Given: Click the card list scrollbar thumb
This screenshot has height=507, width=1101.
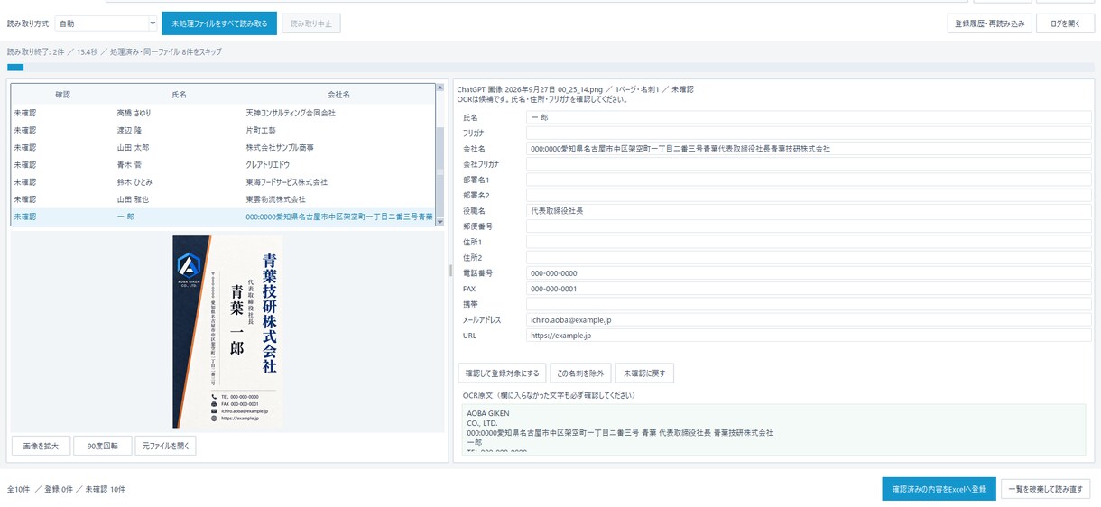Looking at the screenshot, I should 439,171.
